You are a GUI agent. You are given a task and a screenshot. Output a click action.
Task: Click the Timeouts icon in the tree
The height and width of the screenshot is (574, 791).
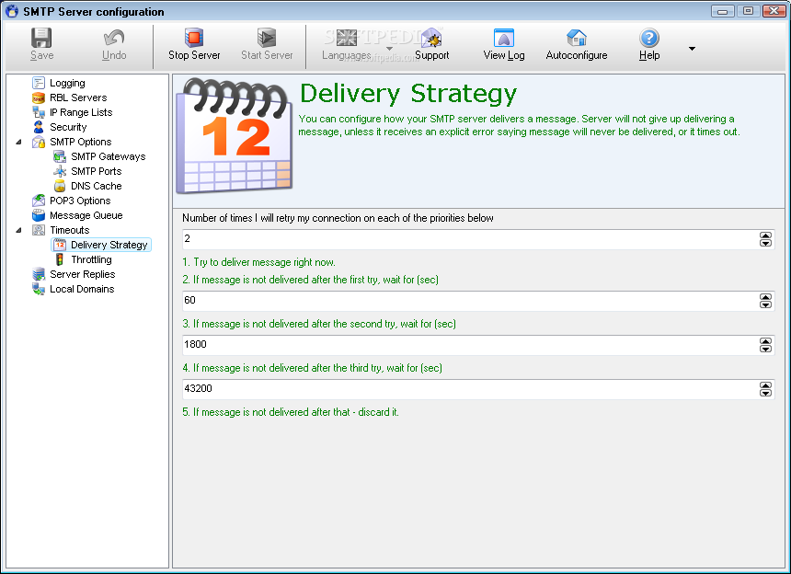tap(39, 230)
